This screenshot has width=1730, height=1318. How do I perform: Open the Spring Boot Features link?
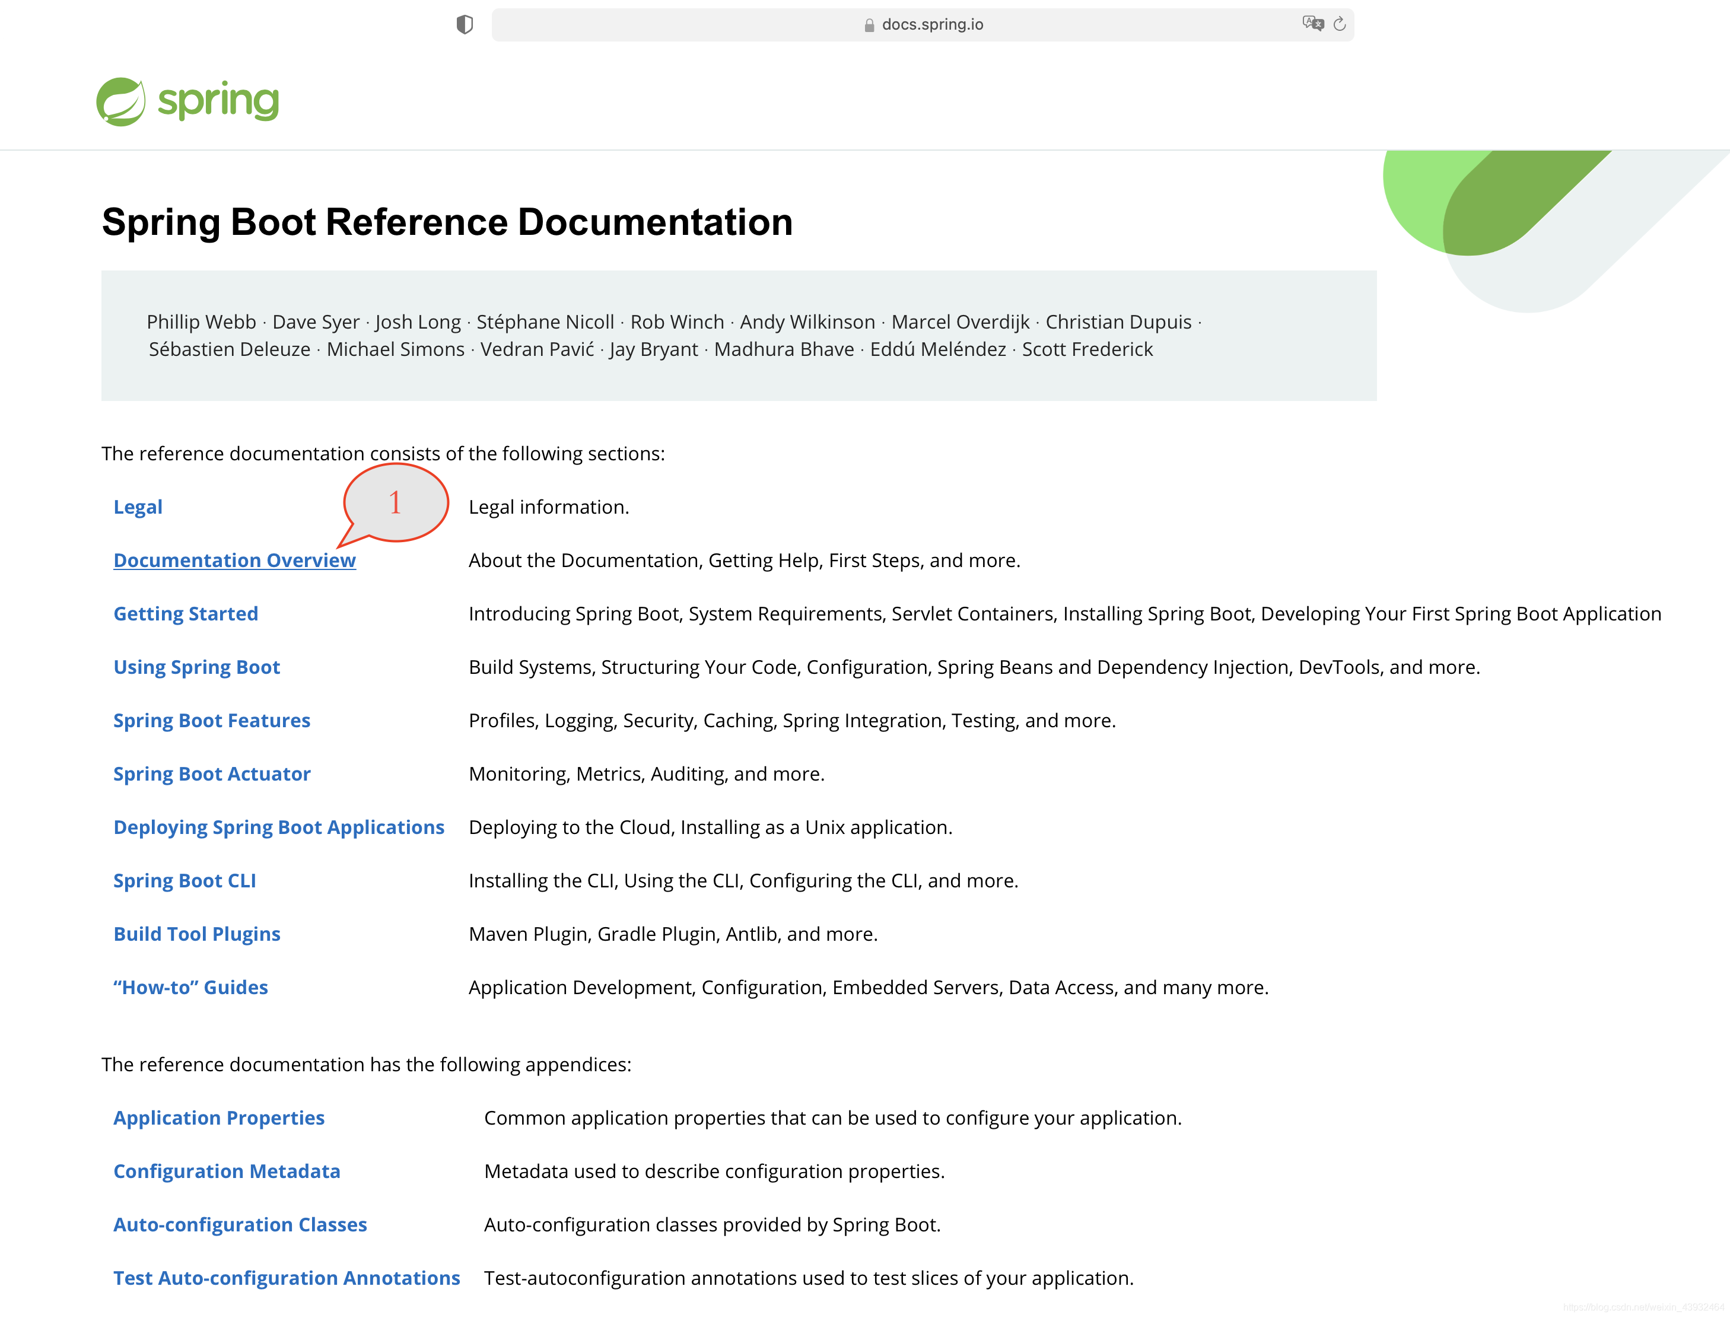point(212,720)
